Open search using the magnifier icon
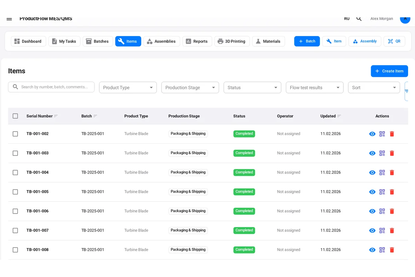 (359, 18)
